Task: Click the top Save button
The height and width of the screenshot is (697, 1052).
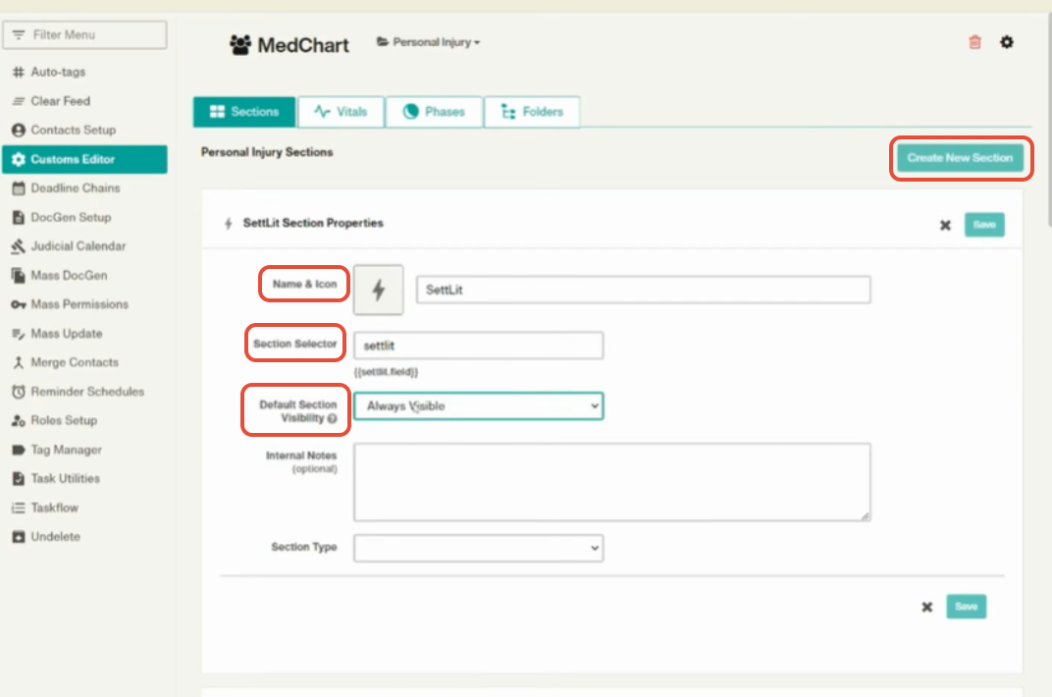Action: point(984,225)
